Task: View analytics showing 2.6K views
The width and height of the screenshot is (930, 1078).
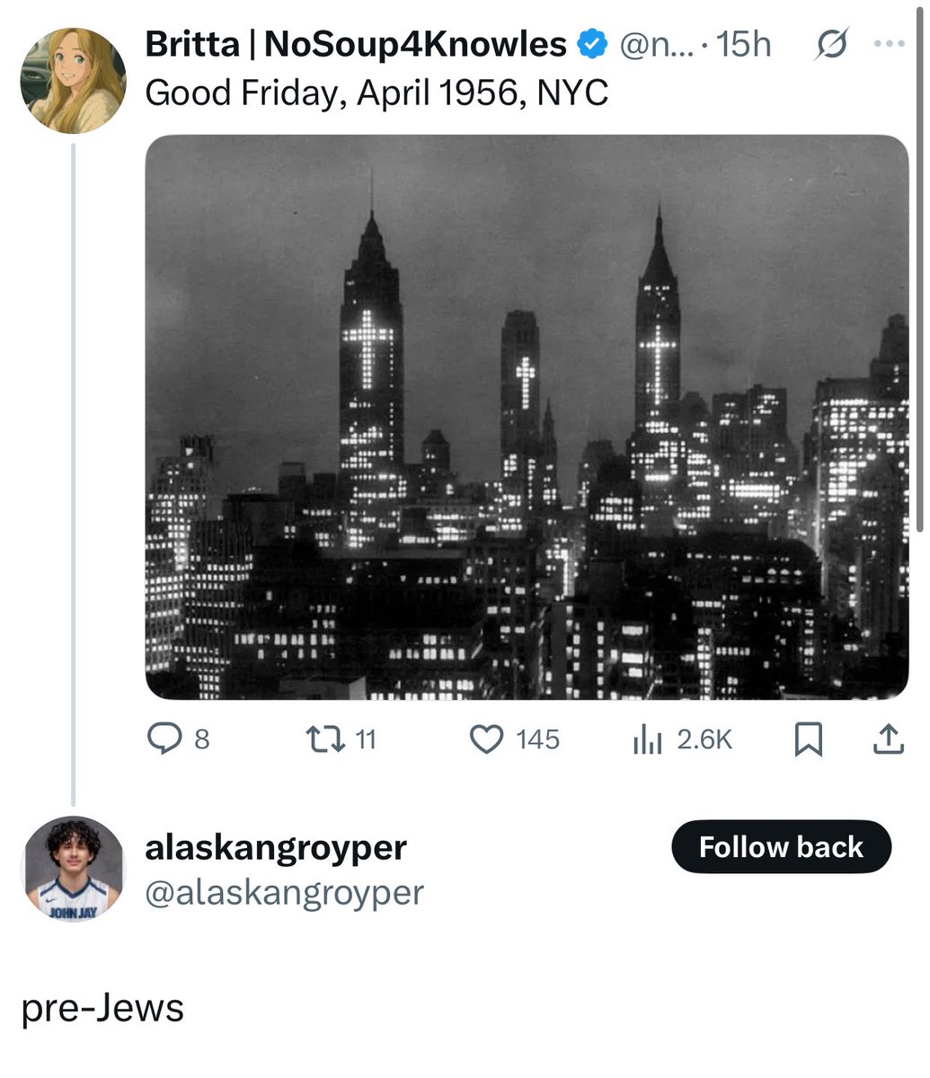Action: pos(647,739)
